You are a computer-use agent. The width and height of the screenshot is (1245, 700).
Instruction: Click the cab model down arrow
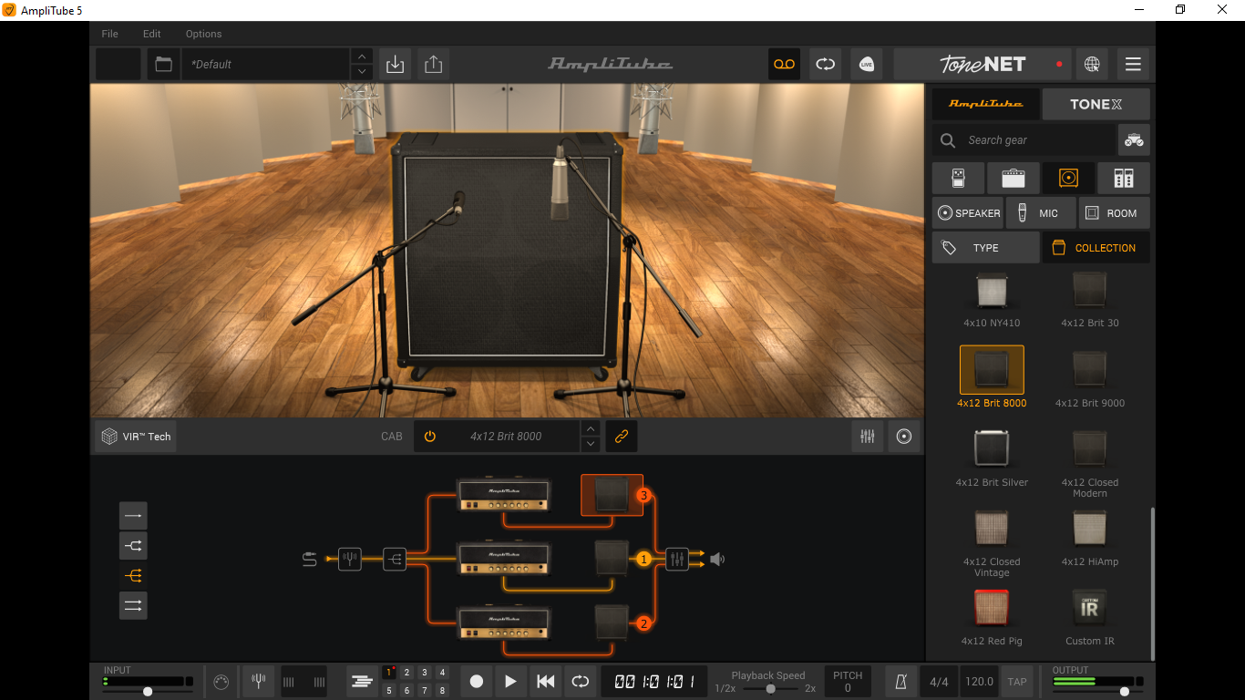[591, 444]
